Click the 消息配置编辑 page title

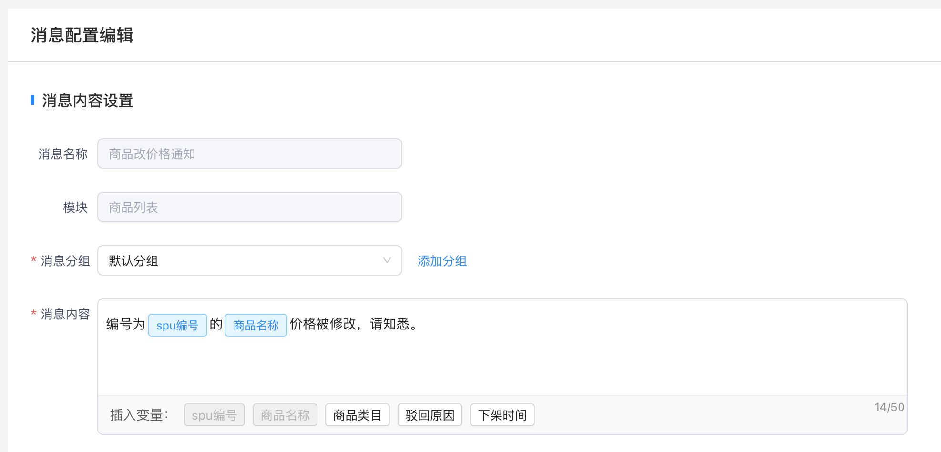tap(82, 35)
